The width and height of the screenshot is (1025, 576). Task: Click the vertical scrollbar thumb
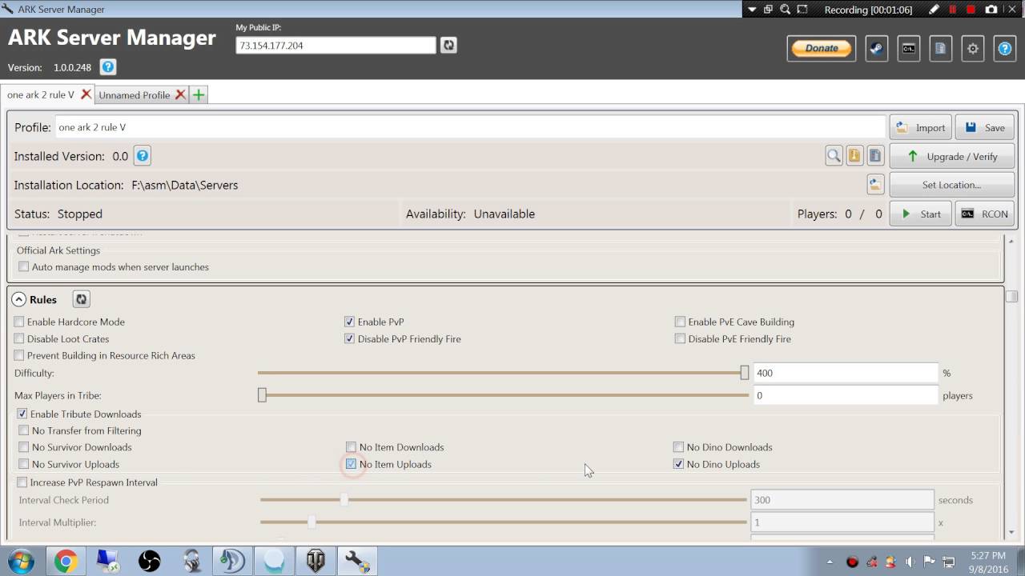[1012, 296]
